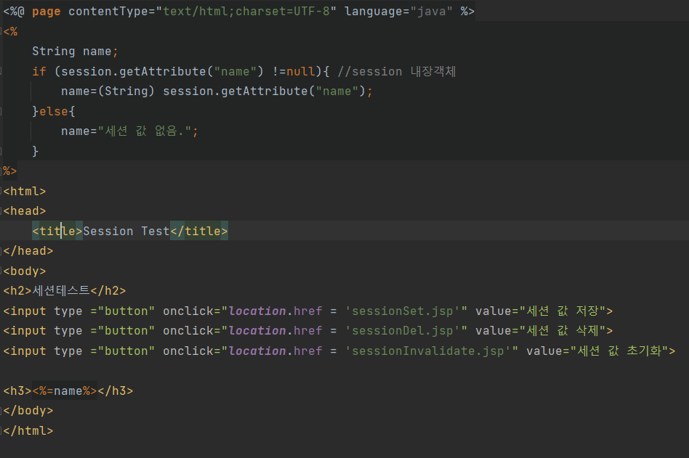The image size is (689, 458).
Task: Click the "세션 값 삭제" value string
Action: tap(563, 331)
